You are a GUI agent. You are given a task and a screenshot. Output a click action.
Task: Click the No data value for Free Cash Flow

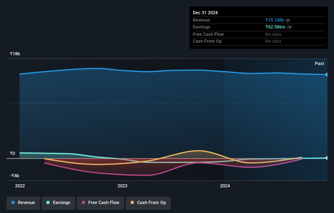(x=273, y=34)
